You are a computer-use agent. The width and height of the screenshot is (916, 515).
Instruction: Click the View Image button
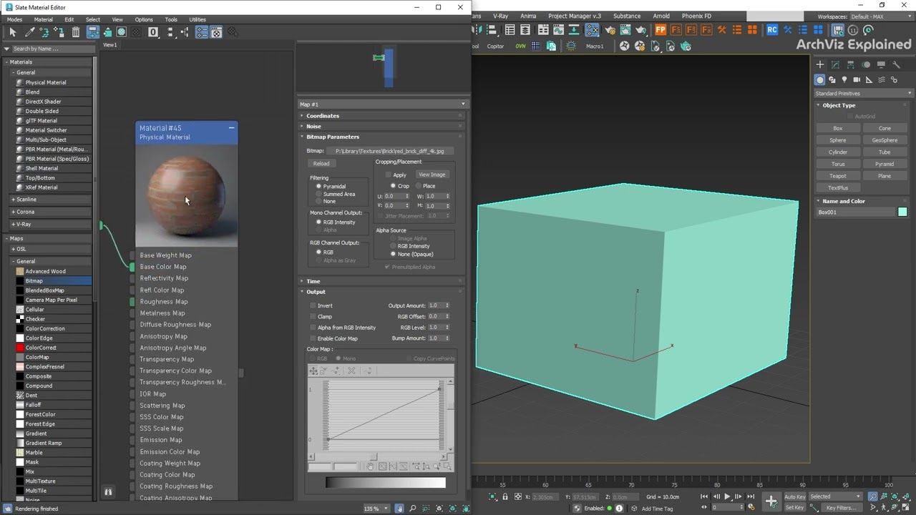tap(432, 175)
